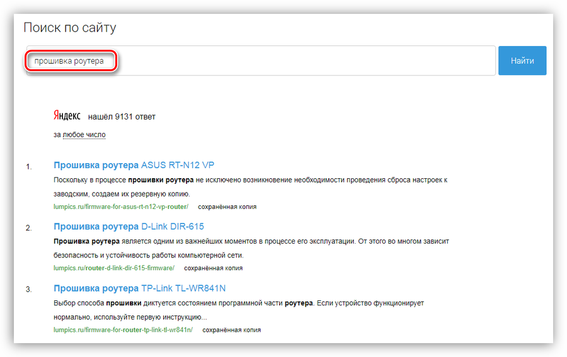Click result number 1 marker
This screenshot has width=567, height=357.
point(28,166)
